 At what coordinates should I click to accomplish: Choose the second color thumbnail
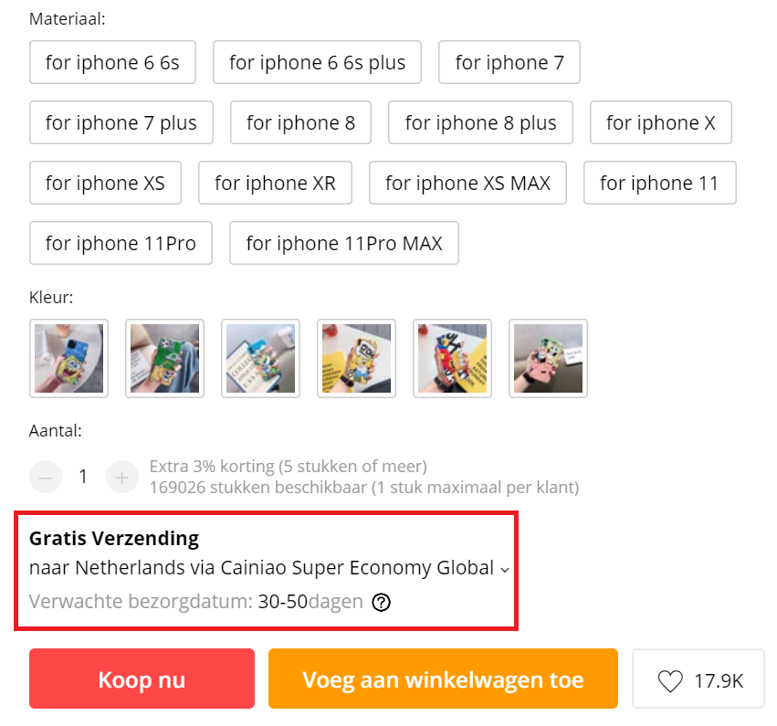coord(164,358)
